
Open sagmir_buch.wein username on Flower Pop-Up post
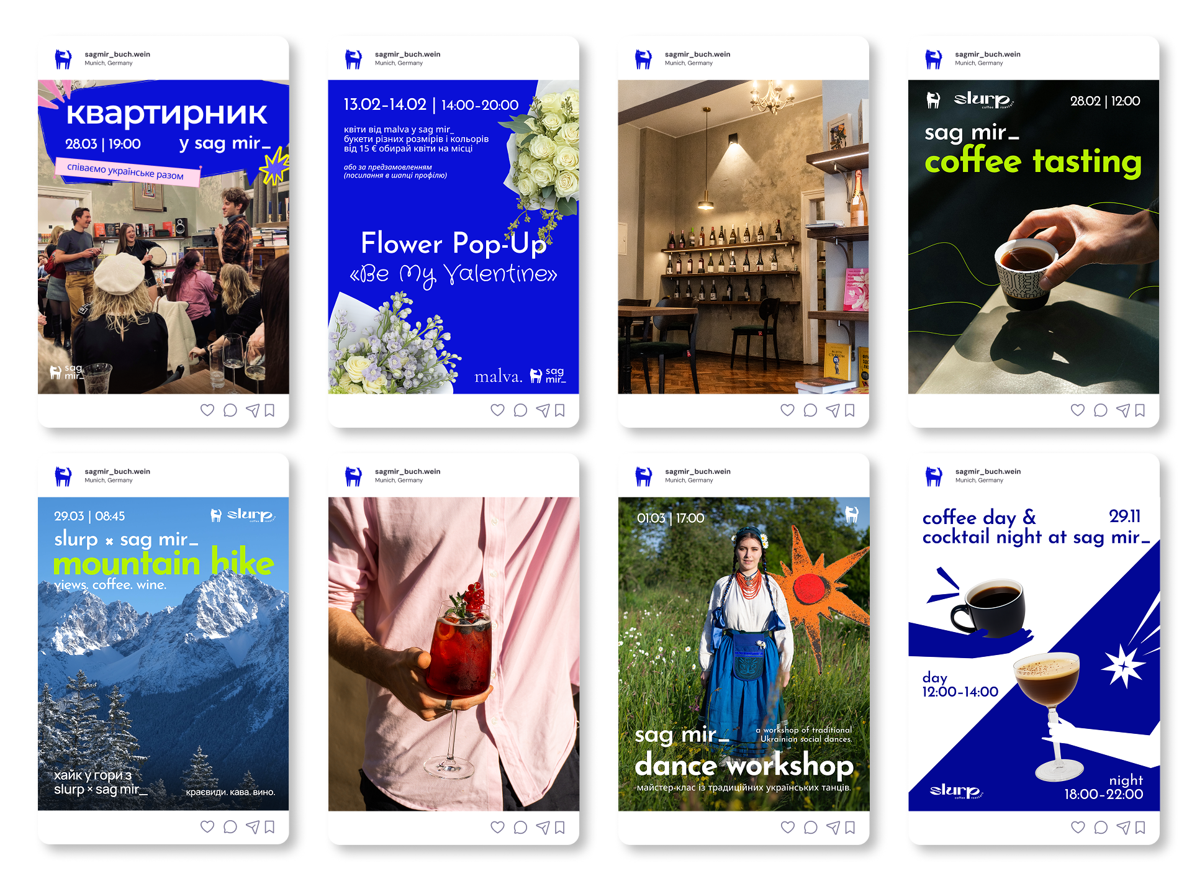407,54
